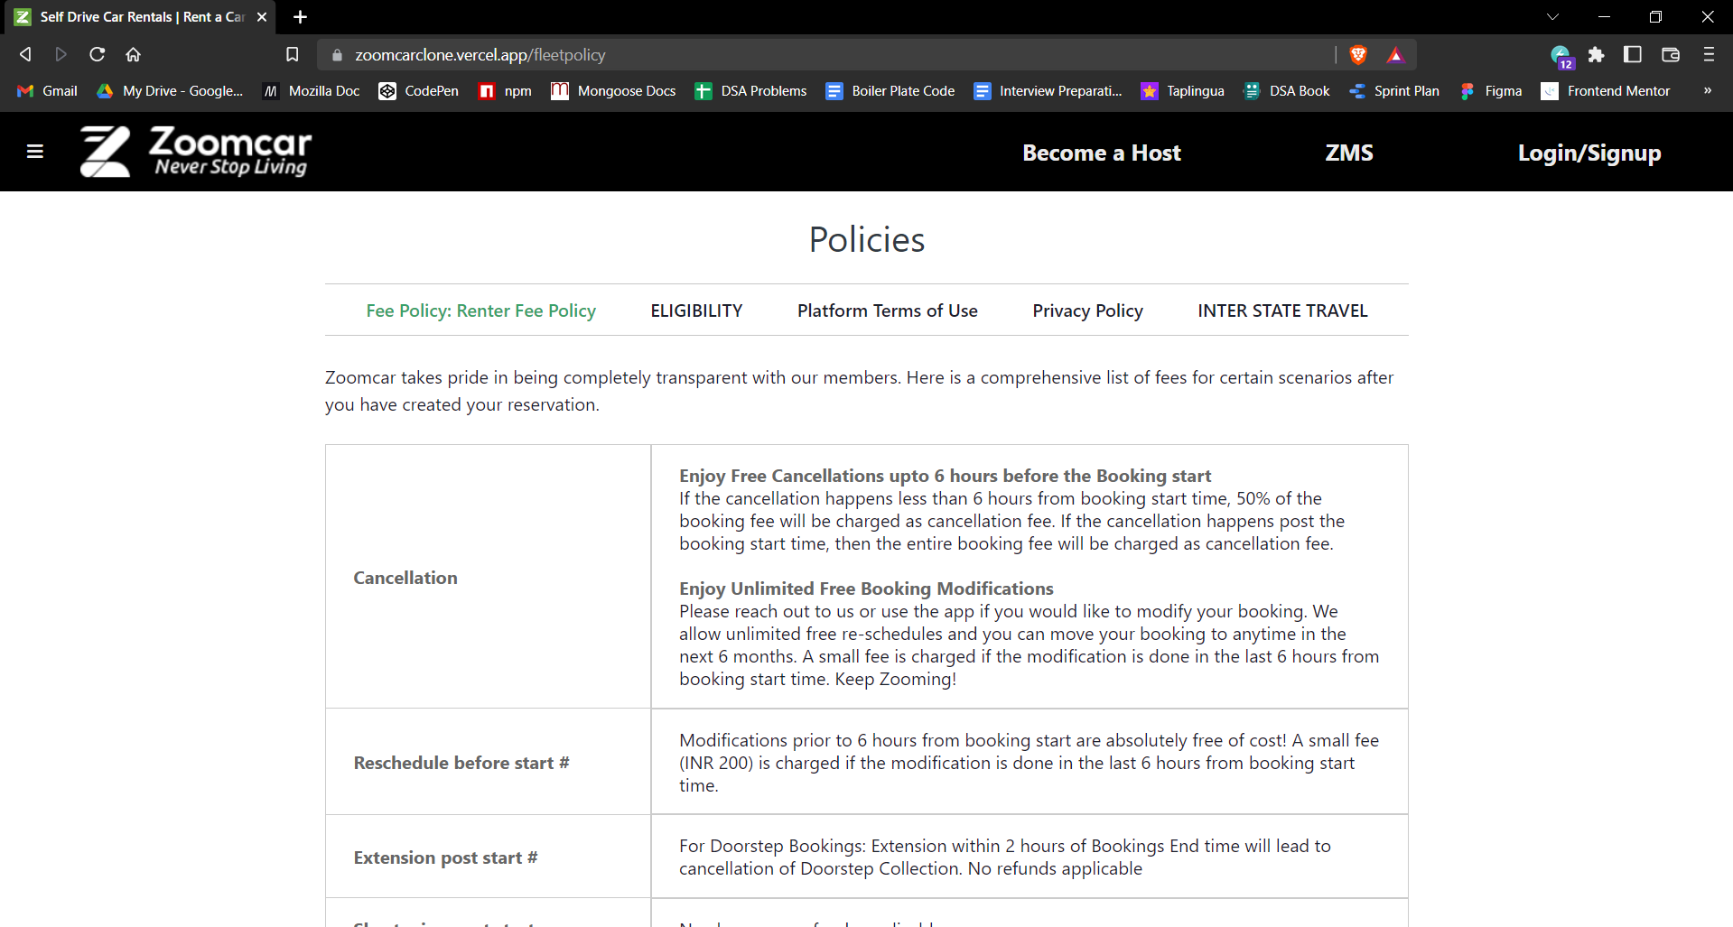Image resolution: width=1733 pixels, height=927 pixels.
Task: Open the ZMS link in header
Action: coord(1349,153)
